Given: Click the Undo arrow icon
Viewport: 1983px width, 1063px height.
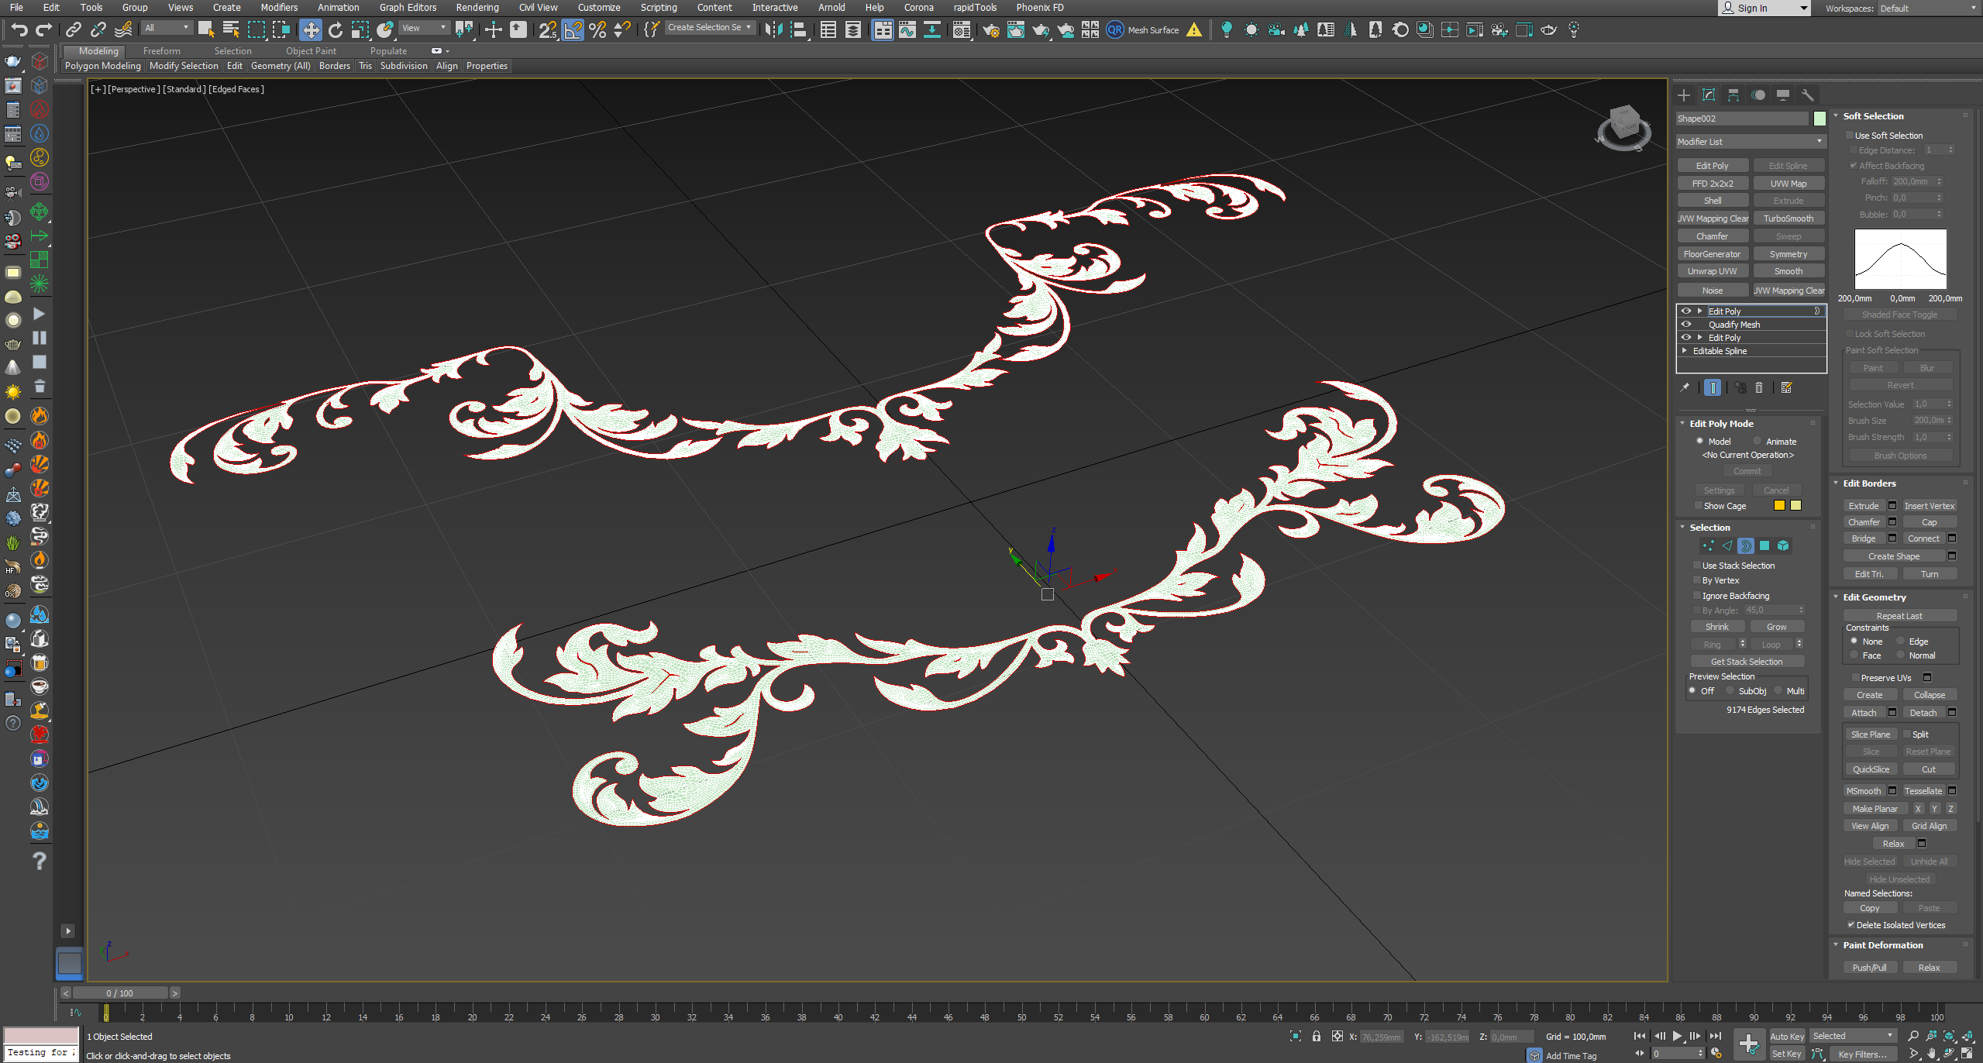Looking at the screenshot, I should coord(19,30).
